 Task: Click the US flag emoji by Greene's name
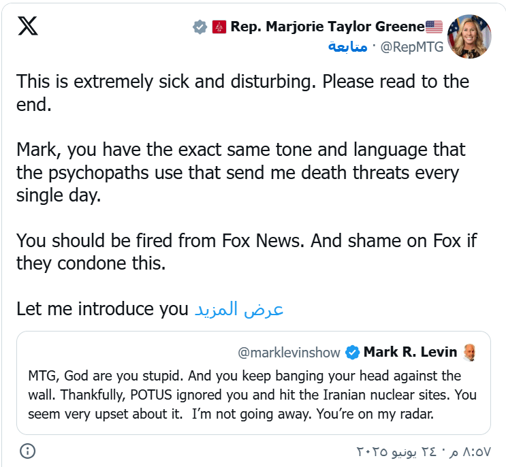coord(434,27)
